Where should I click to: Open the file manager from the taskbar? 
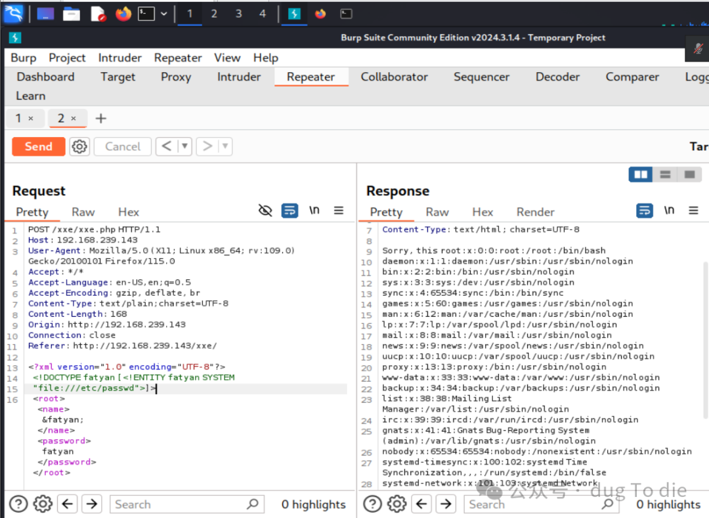point(71,14)
